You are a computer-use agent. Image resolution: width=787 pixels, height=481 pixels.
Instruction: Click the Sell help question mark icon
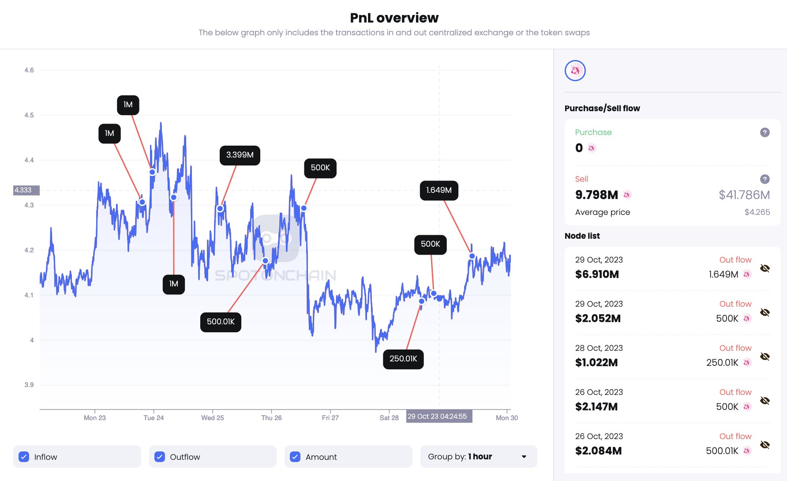[x=765, y=179]
